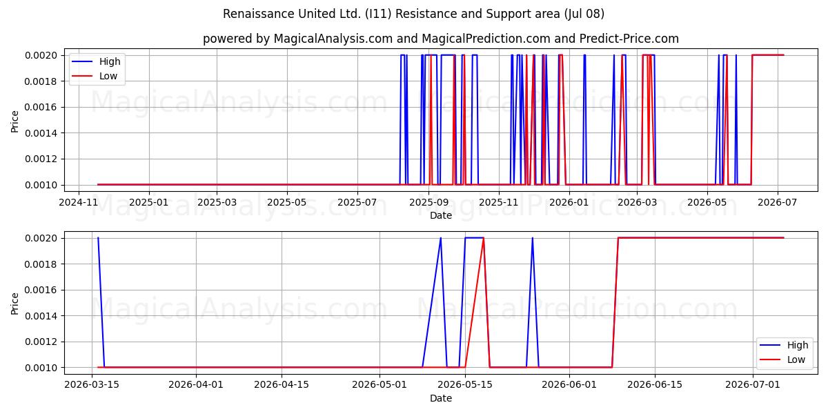828x414 pixels.
Task: Click upper chart x-axis label '2025-09'
Action: point(428,203)
